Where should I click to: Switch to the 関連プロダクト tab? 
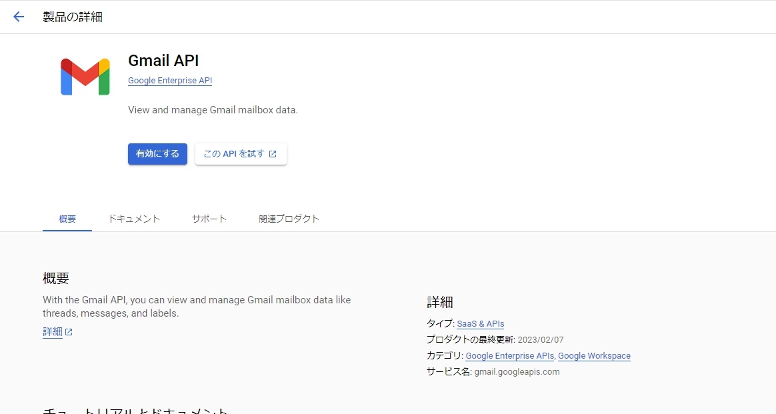tap(289, 219)
